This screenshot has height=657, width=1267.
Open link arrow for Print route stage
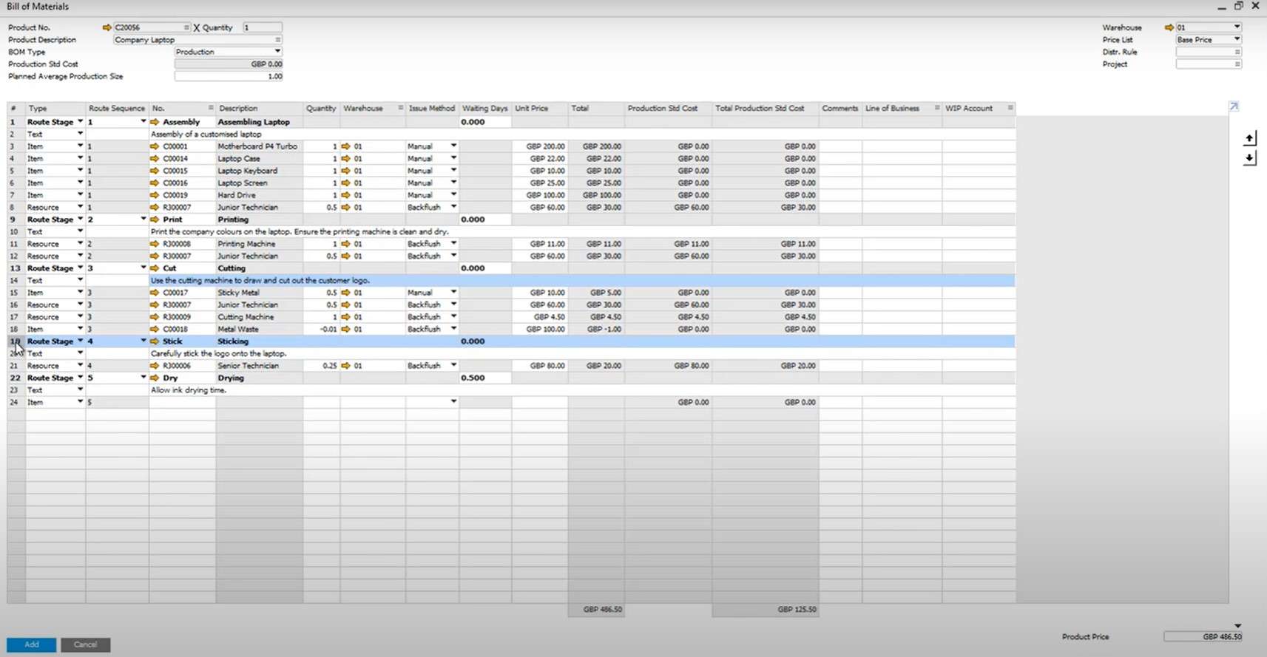tap(155, 219)
